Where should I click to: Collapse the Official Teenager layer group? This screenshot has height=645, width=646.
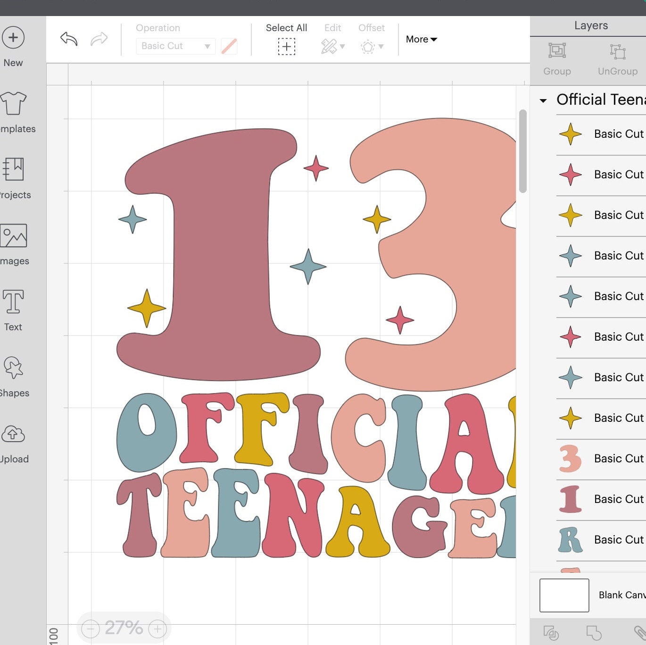(544, 100)
